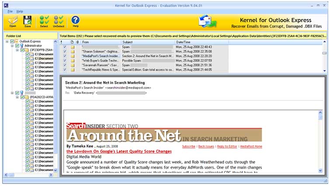
Task: Collapse the Outlook Express root tree node
Action: tap(7, 41)
